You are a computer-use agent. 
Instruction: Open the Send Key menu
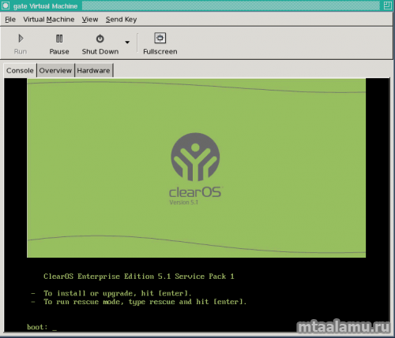121,20
